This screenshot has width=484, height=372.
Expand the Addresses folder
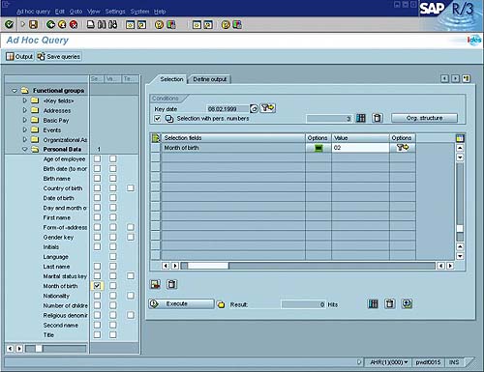[x=25, y=110]
